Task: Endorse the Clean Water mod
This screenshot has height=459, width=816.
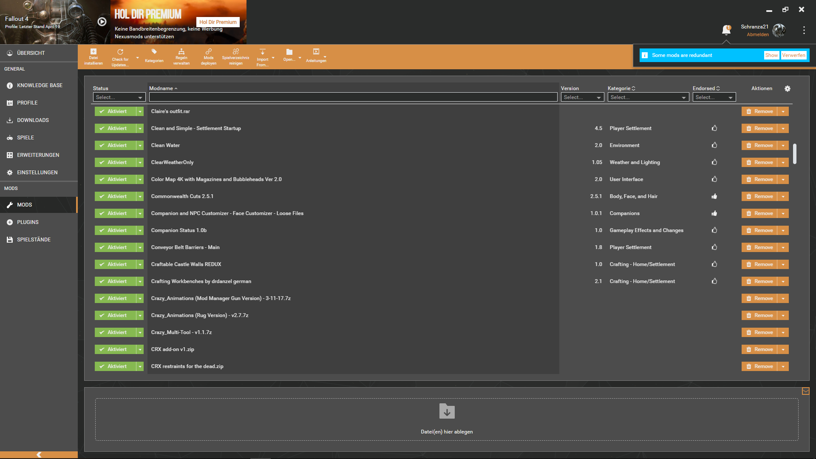Action: coord(714,145)
